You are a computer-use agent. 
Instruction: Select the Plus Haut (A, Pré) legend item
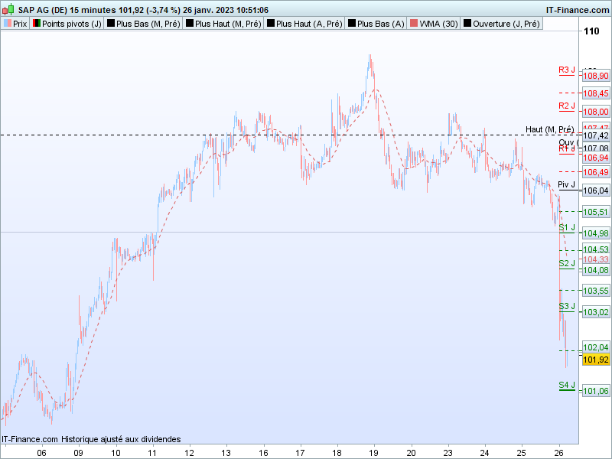click(x=304, y=24)
